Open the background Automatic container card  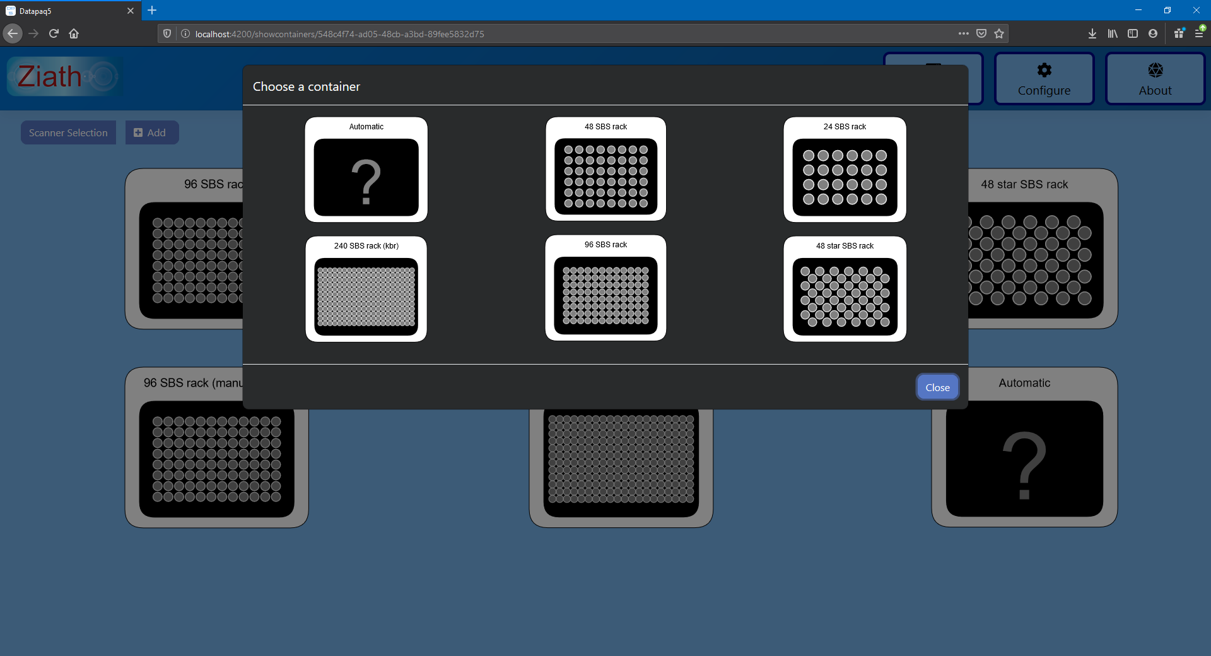coord(1024,447)
